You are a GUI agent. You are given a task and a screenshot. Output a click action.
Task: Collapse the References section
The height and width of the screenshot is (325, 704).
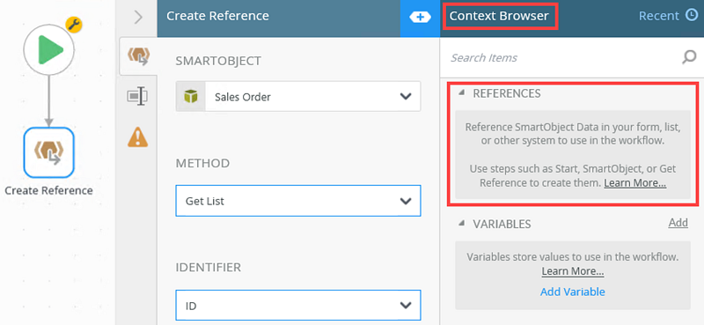[x=461, y=93]
